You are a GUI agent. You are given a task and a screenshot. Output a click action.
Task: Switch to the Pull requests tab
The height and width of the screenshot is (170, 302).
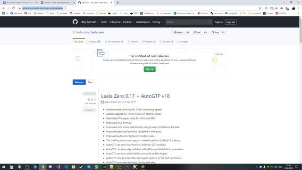pos(114,42)
